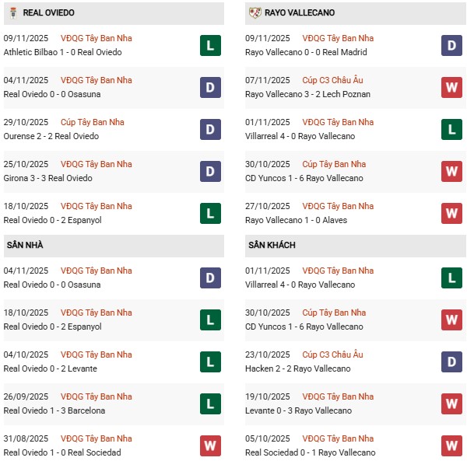Select the SÂN KHÁCH section header

(272, 245)
